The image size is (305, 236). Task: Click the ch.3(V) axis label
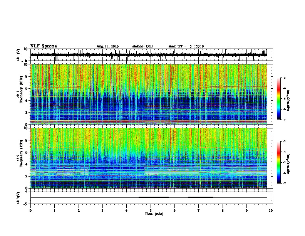coord(18,198)
